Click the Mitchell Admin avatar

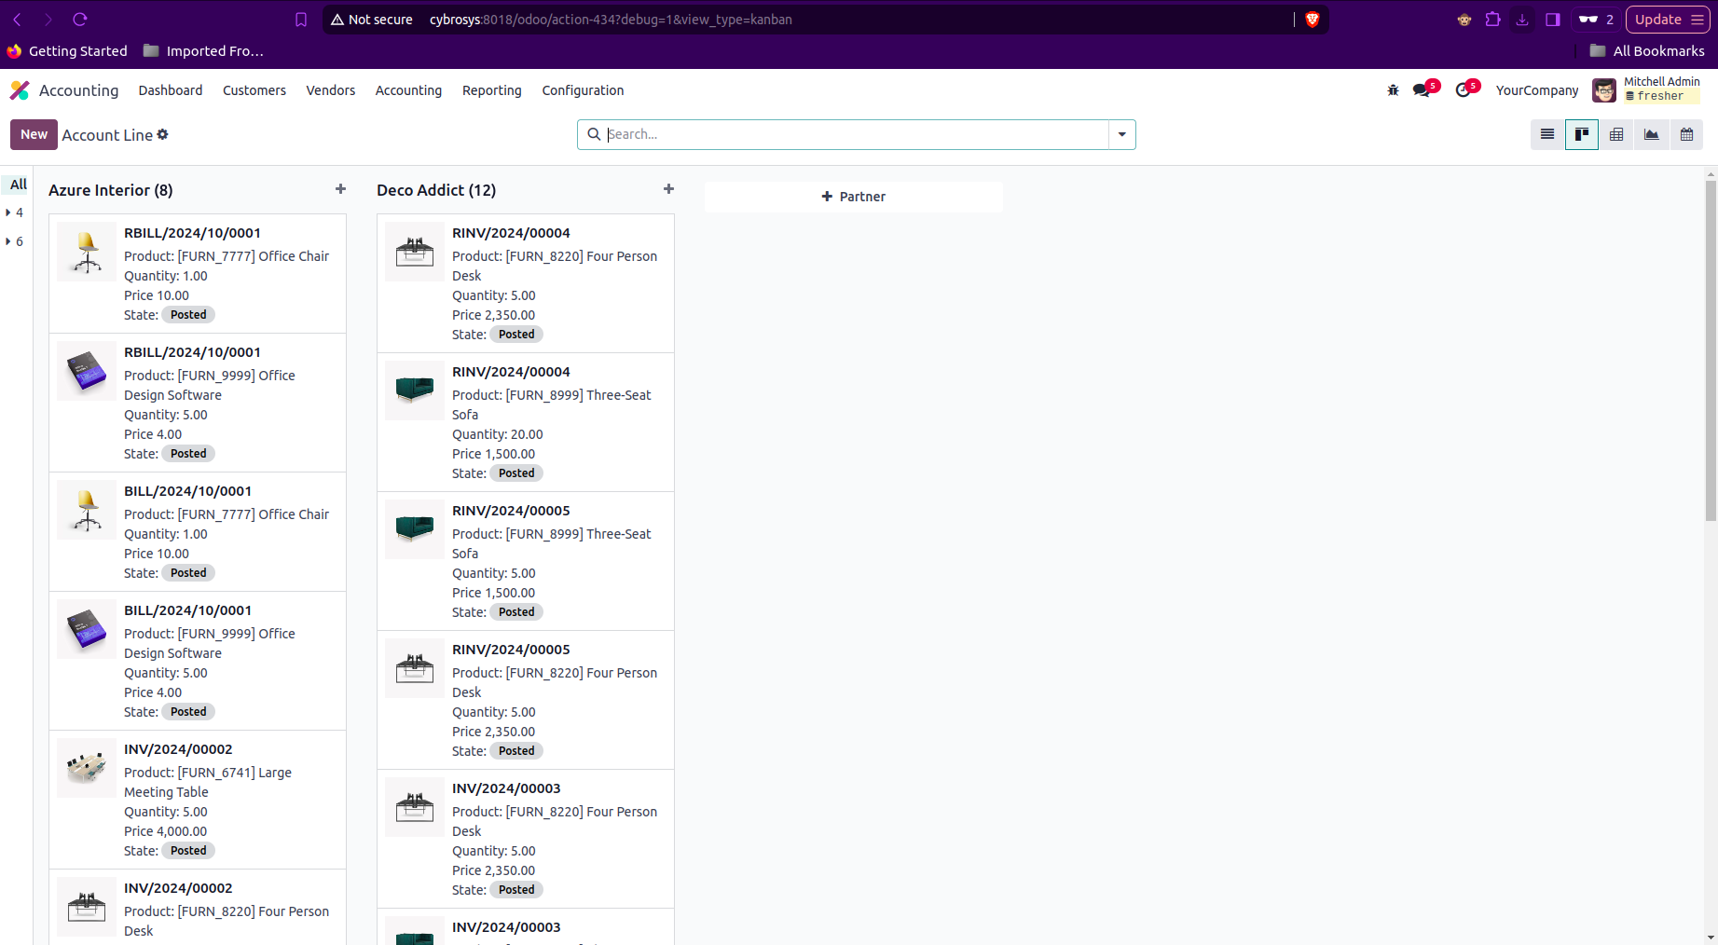1603,90
